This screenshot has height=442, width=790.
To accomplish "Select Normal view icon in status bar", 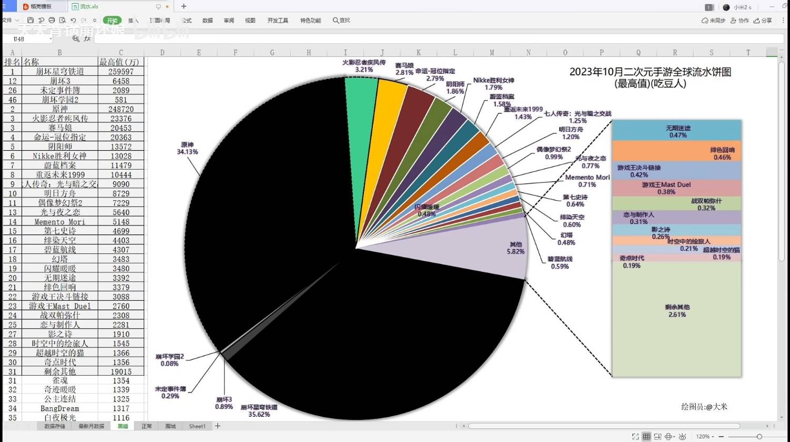I will click(647, 437).
